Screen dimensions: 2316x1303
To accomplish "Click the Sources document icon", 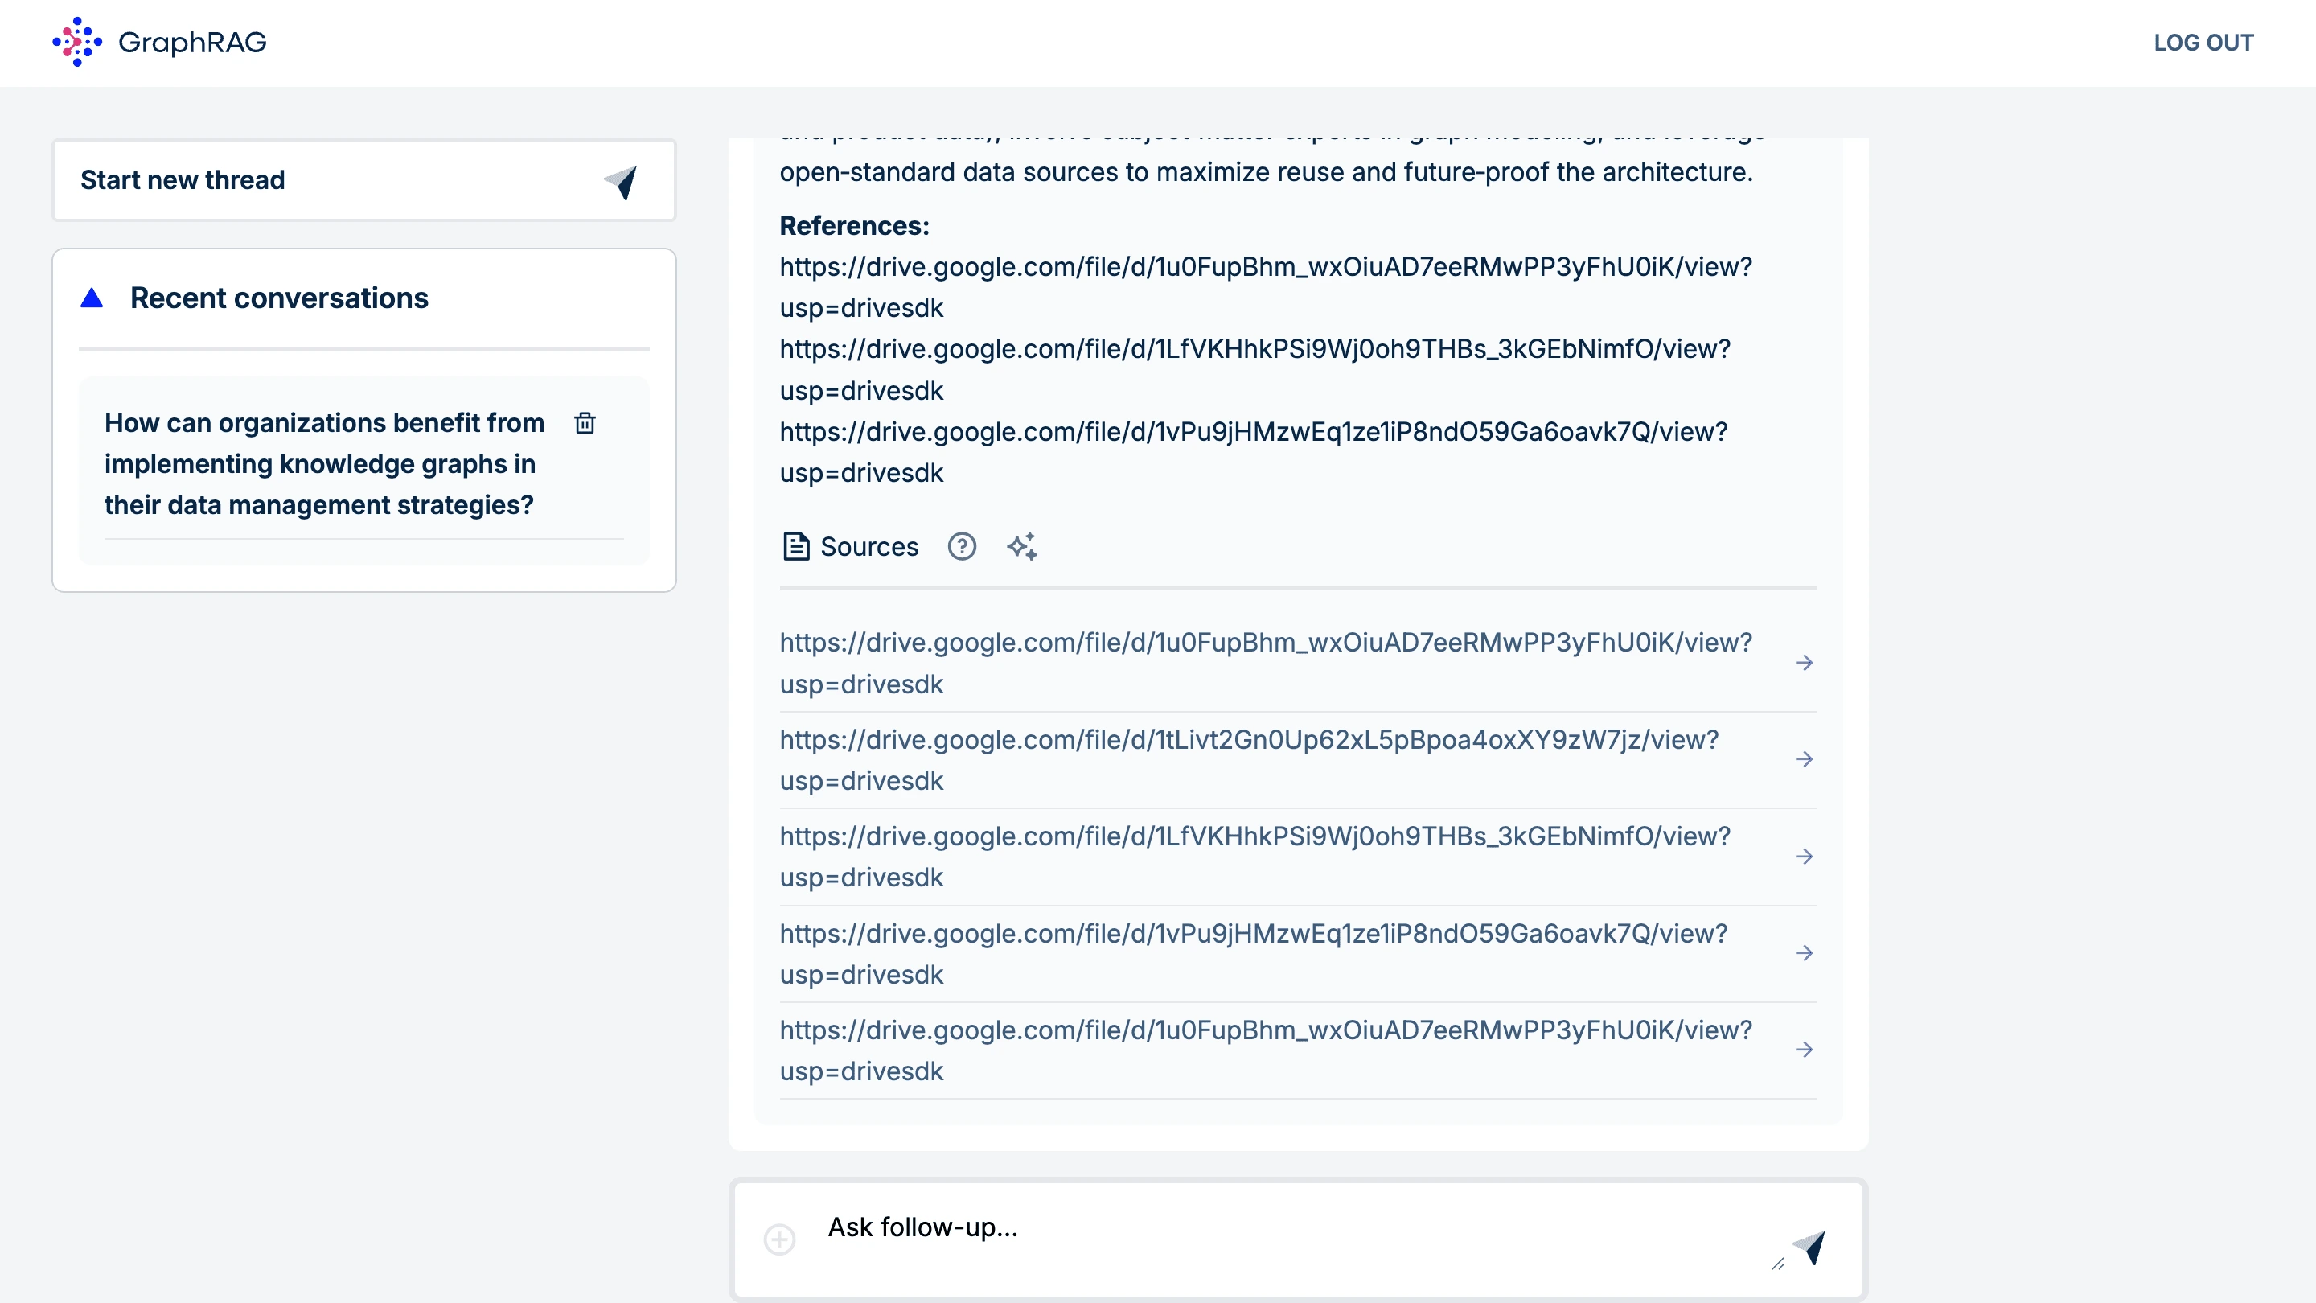I will point(795,546).
